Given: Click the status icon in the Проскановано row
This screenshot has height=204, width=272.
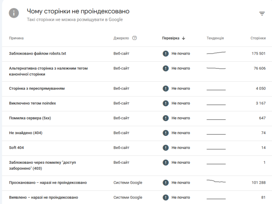Looking at the screenshot, I should click(166, 182).
